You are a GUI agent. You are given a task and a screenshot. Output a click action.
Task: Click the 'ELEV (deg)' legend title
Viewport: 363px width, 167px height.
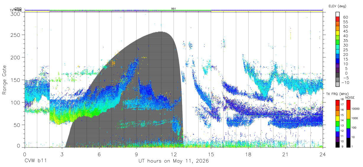pyautogui.click(x=337, y=6)
